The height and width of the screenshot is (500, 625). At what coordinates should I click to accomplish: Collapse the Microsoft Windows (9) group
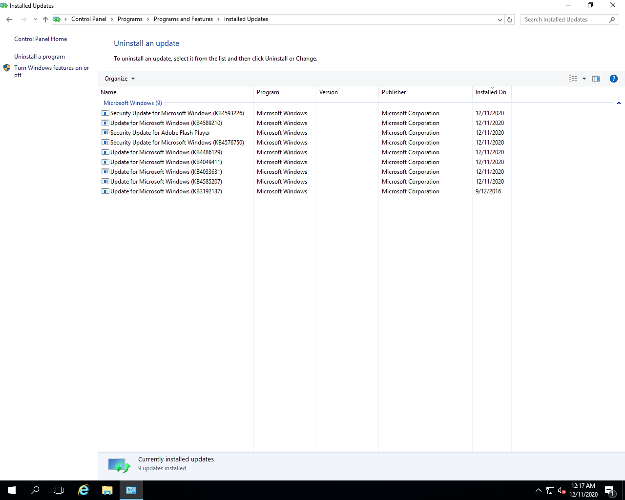tap(619, 103)
